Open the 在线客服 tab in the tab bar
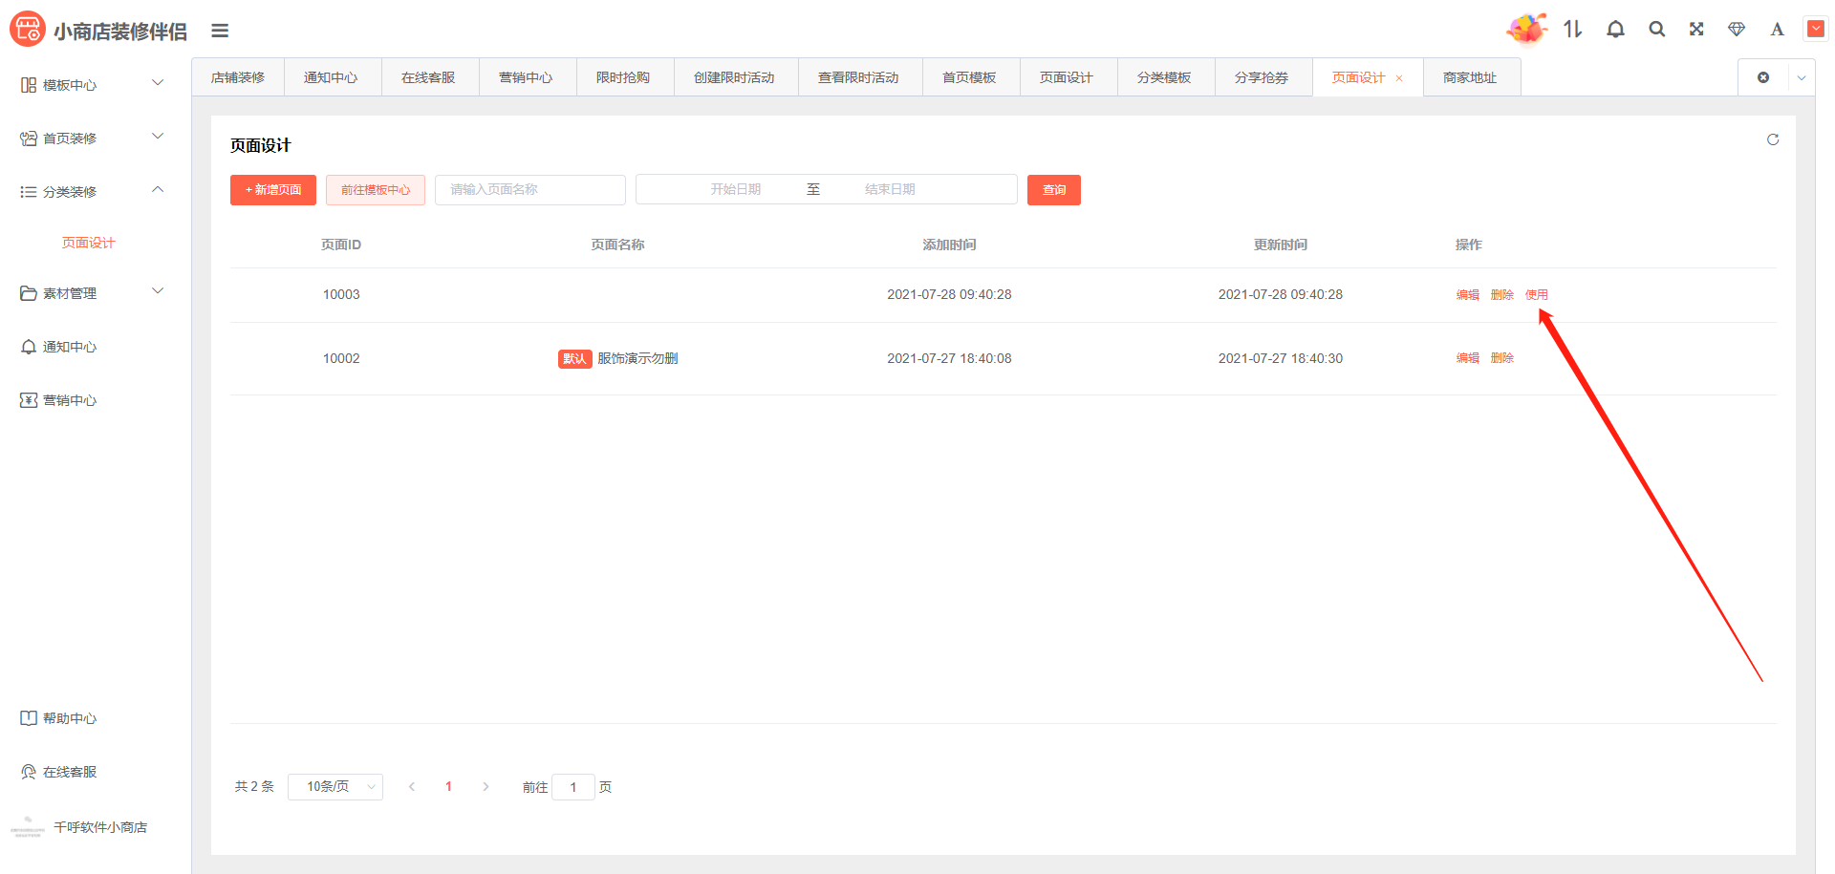Screen dimensions: 1835x874 [428, 77]
